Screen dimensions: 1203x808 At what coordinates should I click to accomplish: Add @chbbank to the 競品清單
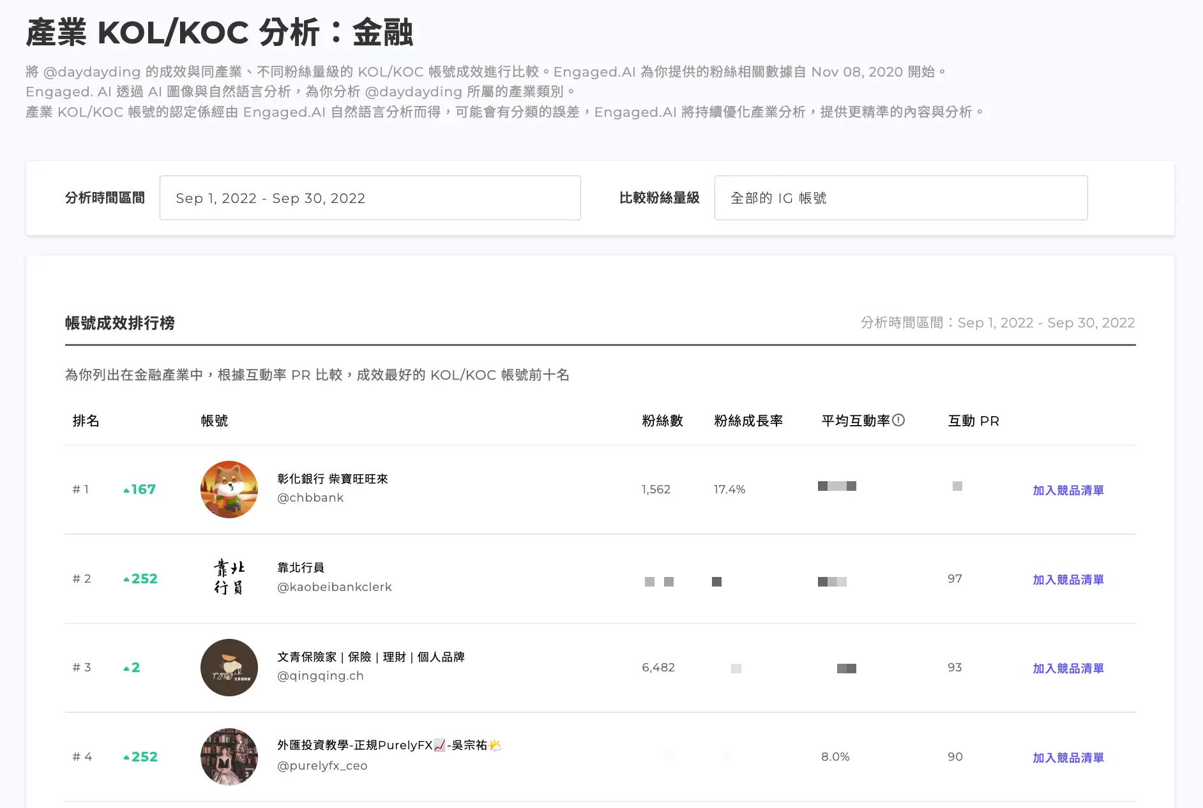pos(1068,490)
